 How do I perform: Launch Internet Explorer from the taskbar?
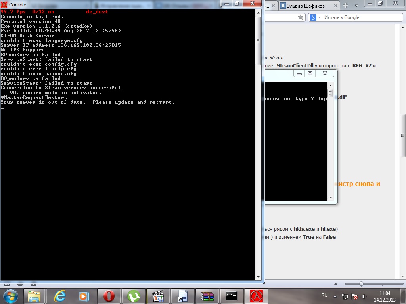pyautogui.click(x=59, y=296)
